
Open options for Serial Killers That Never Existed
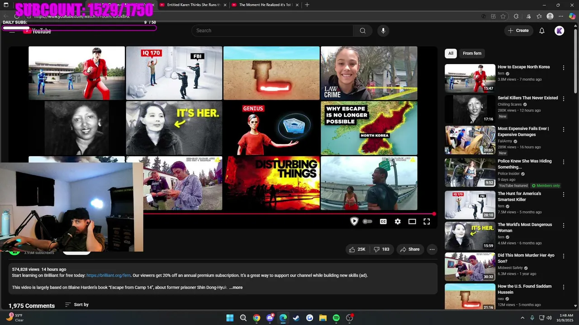pos(563,98)
